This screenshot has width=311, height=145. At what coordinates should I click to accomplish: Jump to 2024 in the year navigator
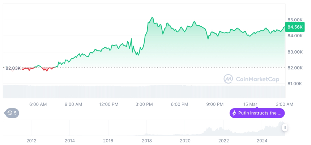262,140
